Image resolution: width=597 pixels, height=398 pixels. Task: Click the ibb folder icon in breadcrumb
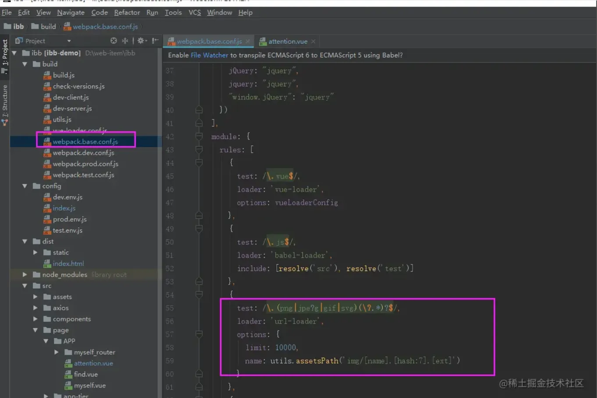7,26
